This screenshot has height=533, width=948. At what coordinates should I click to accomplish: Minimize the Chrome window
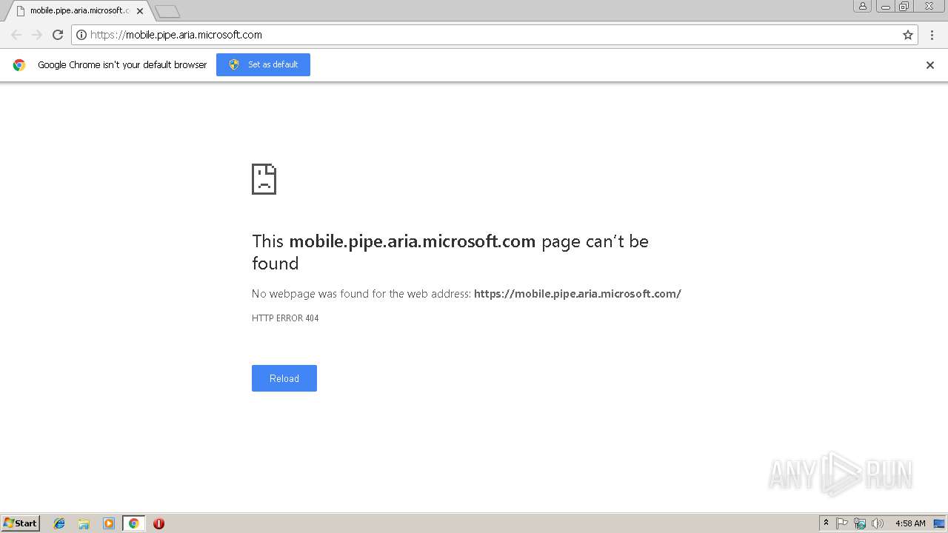[885, 6]
